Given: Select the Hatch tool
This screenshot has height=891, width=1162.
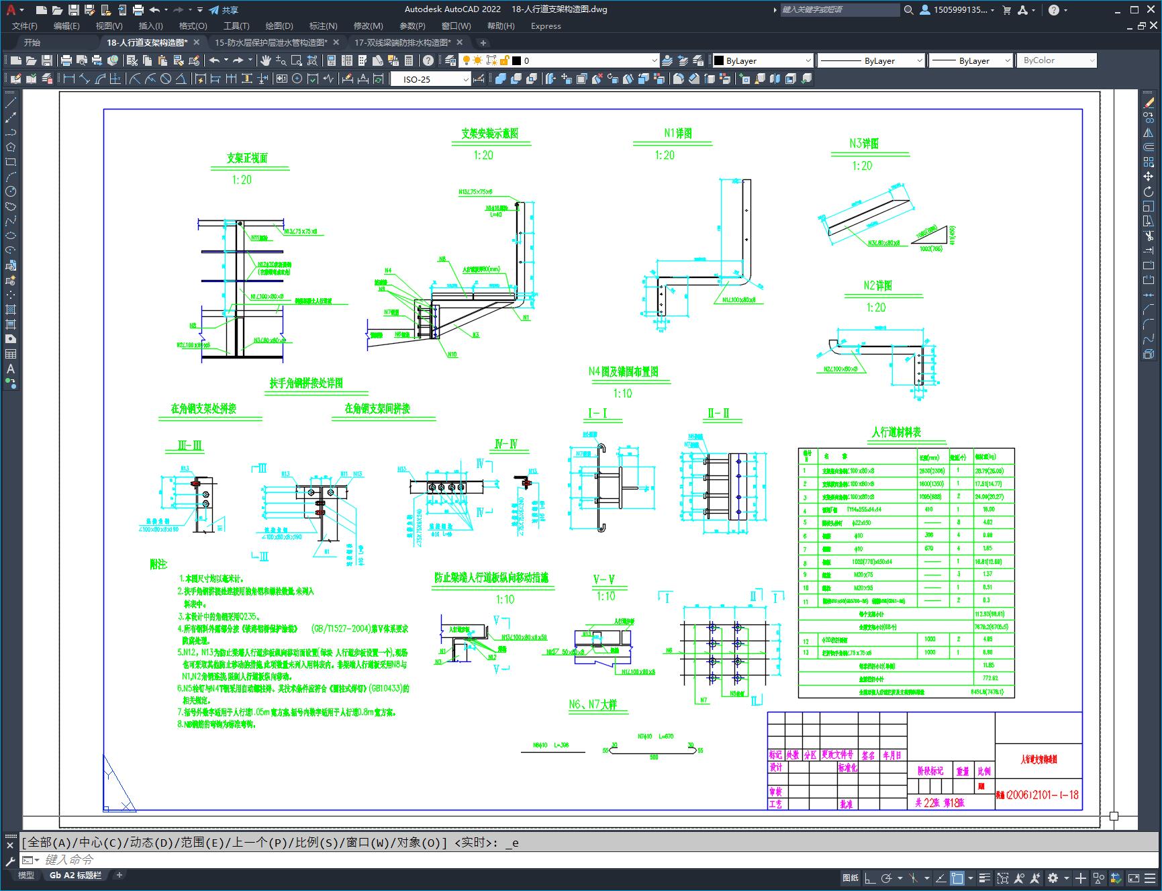Looking at the screenshot, I should pos(11,310).
